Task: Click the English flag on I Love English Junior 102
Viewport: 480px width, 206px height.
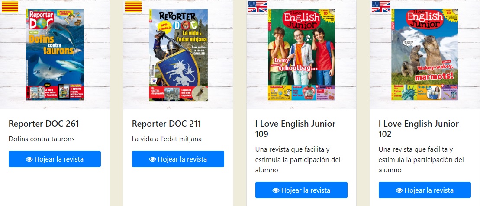Action: point(381,6)
